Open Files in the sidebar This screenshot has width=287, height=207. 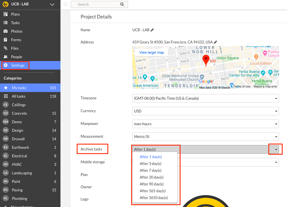pos(30,48)
